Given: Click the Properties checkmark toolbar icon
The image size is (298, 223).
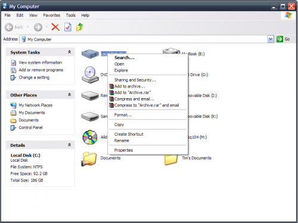Looking at the screenshot, I should (x=68, y=27).
